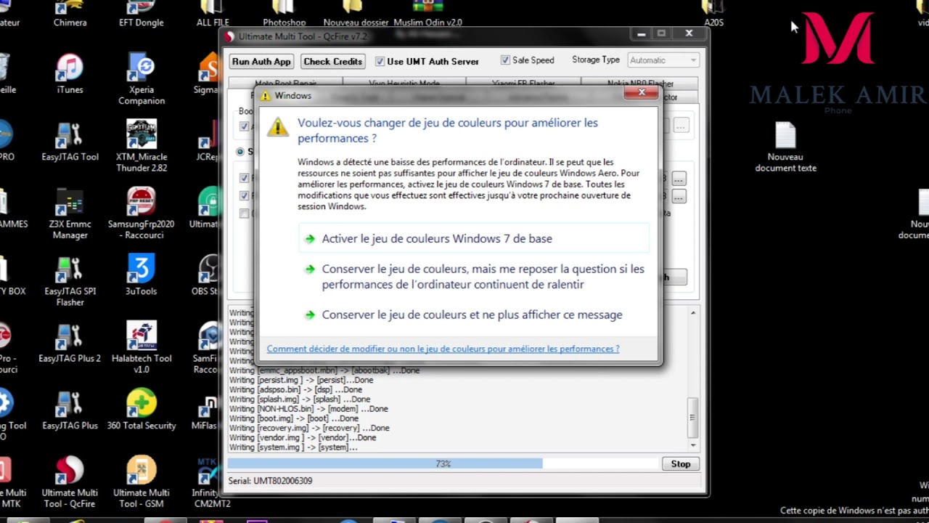Stop the flashing process

click(681, 463)
